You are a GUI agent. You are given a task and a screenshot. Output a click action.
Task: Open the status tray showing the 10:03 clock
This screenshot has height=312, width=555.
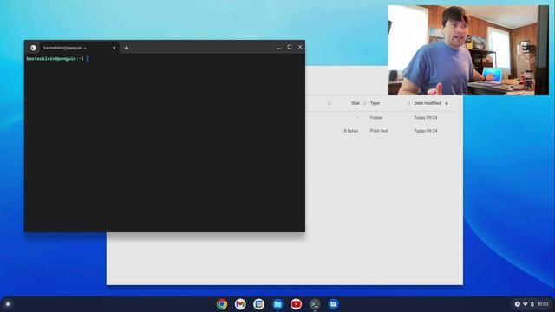click(532, 304)
